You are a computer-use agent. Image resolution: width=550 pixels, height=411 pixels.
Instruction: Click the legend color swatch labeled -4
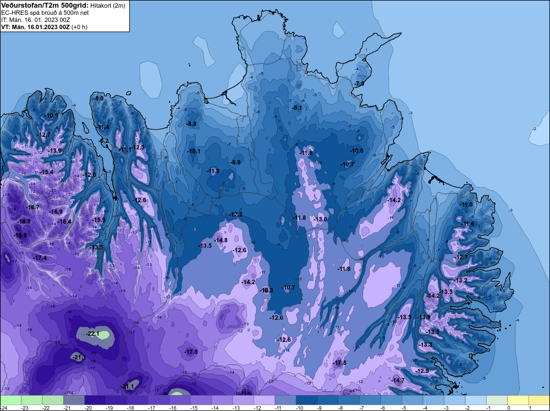[433, 400]
